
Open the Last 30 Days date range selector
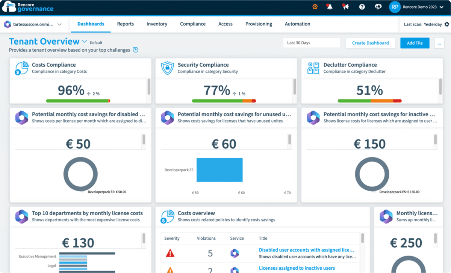pyautogui.click(x=312, y=42)
